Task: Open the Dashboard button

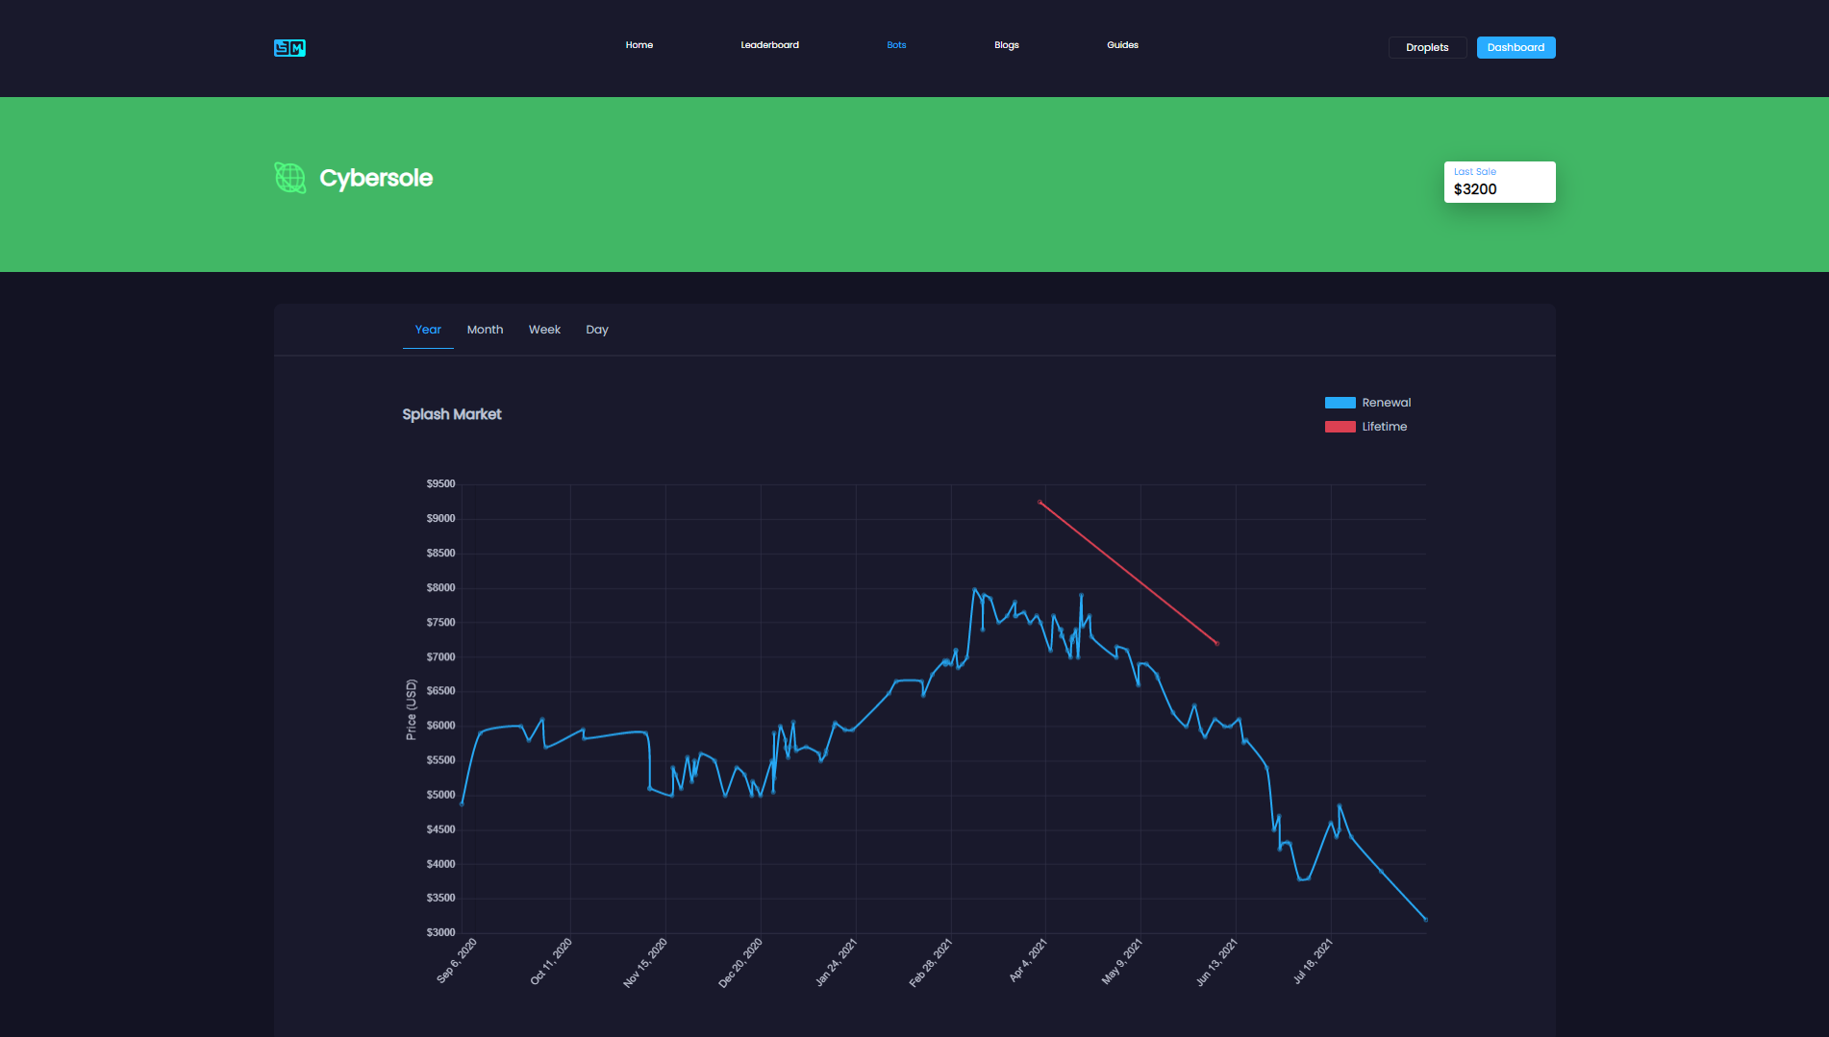Action: pyautogui.click(x=1516, y=47)
